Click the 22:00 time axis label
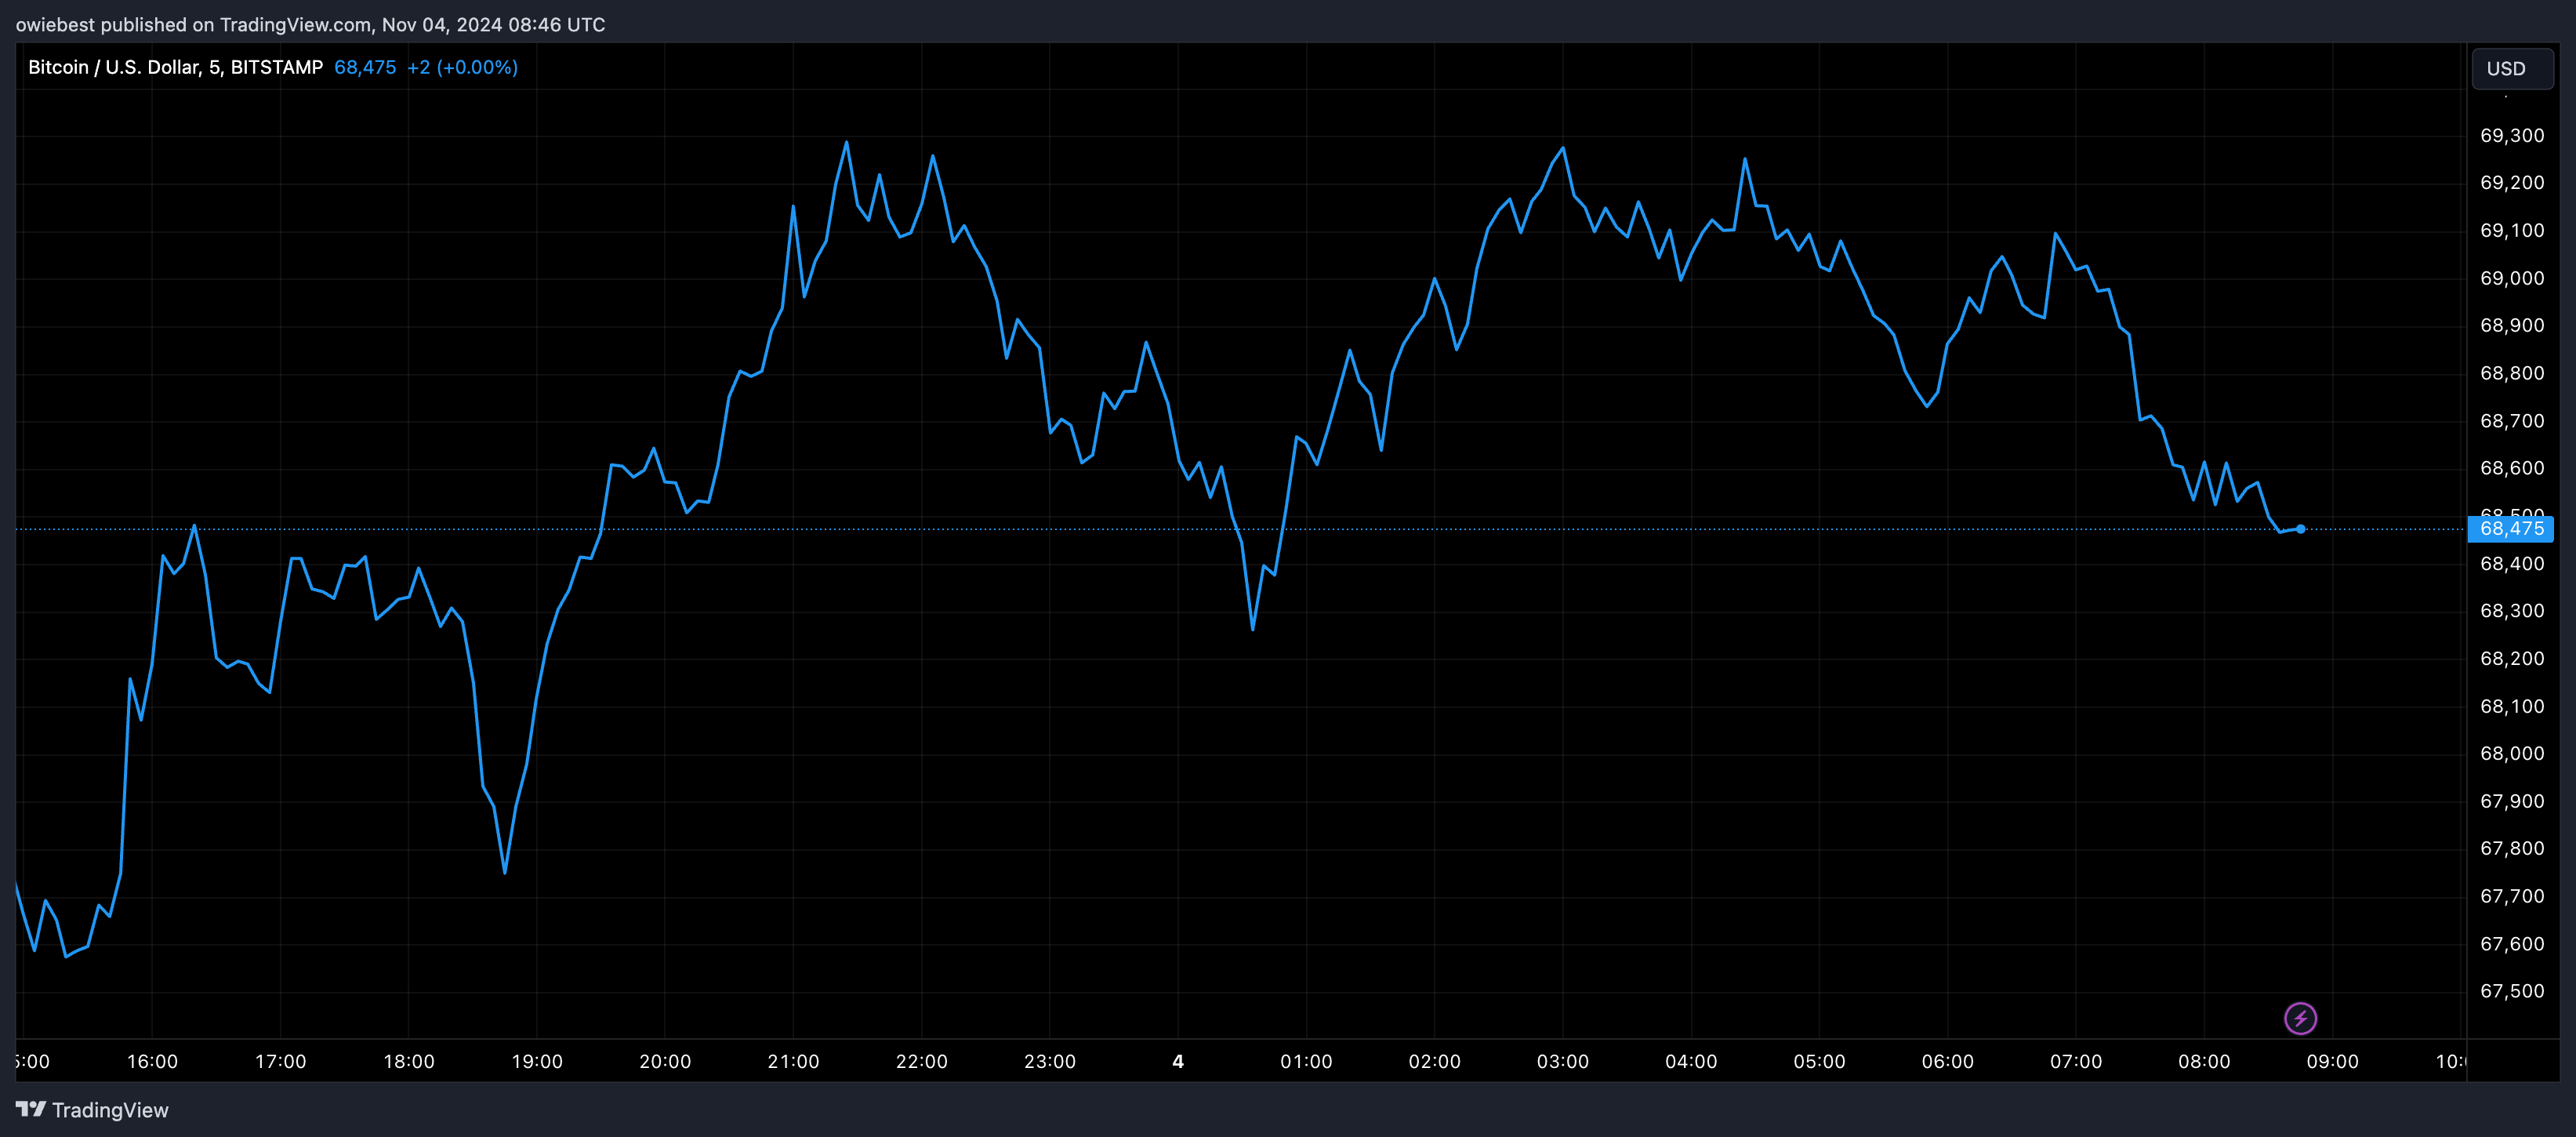The width and height of the screenshot is (2576, 1137). coord(921,1061)
